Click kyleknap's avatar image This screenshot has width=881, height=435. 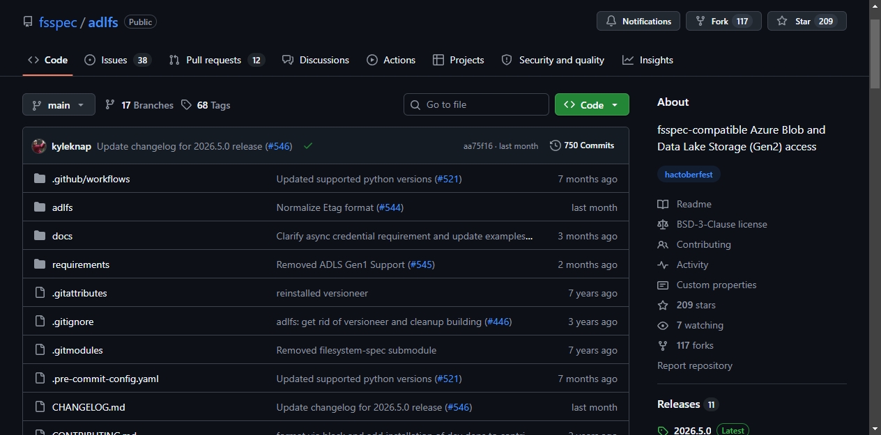pos(39,146)
